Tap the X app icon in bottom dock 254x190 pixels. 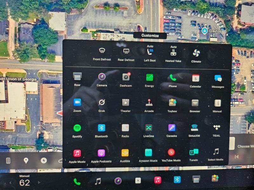pos(138,180)
